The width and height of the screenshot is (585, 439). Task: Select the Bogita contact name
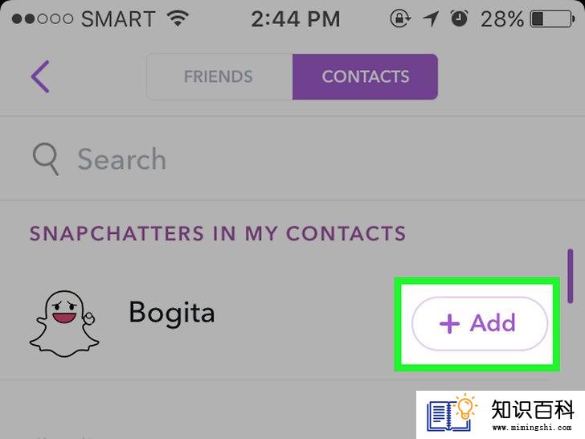(x=172, y=313)
